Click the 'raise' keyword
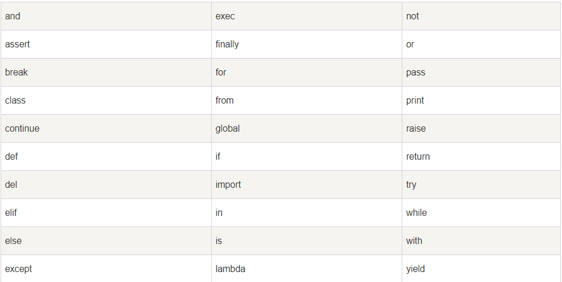This screenshot has height=282, width=562. [x=416, y=129]
